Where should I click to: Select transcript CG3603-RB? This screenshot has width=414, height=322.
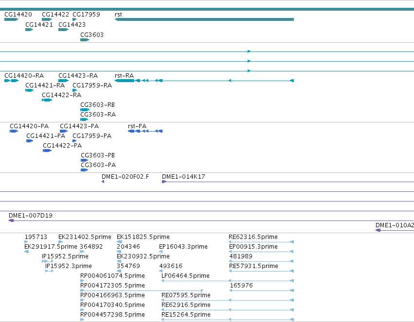98,105
